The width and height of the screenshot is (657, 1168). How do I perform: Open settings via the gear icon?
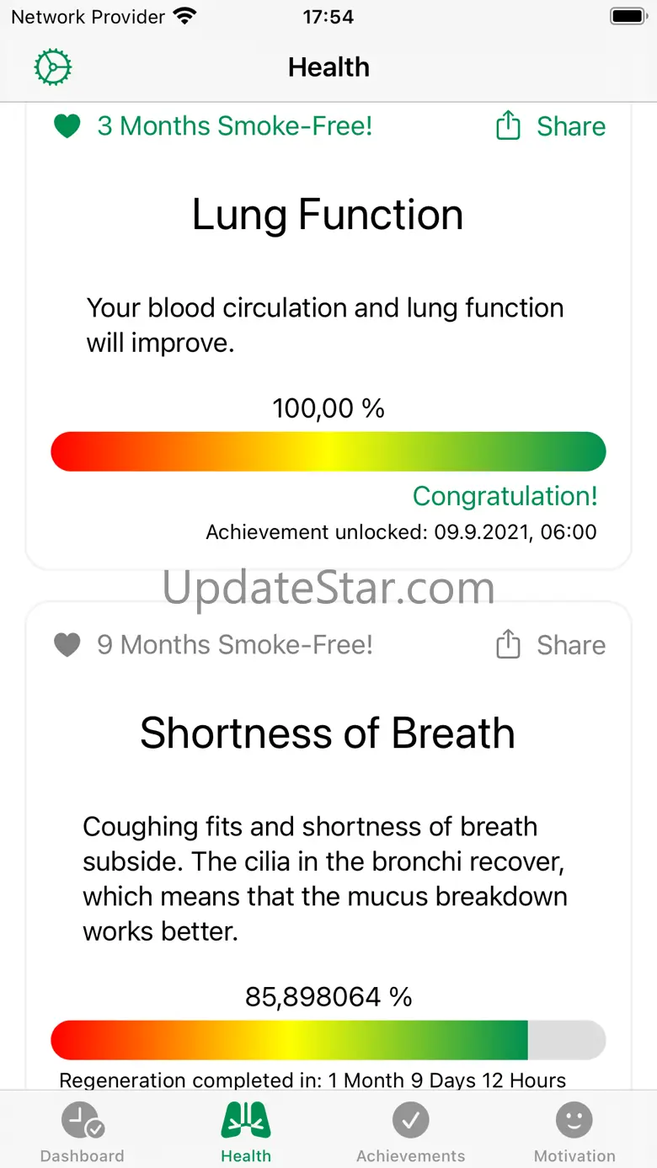(x=53, y=67)
